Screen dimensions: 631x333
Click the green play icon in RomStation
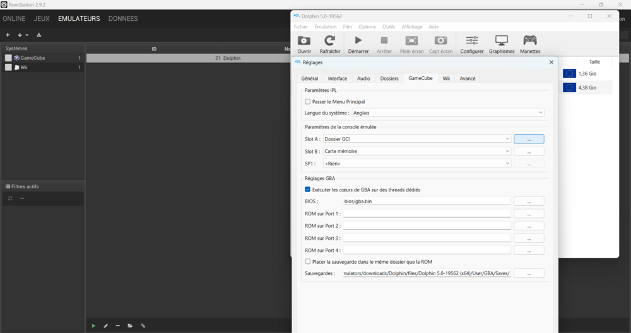pos(93,325)
